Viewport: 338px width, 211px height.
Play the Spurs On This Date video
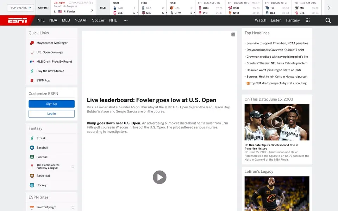pos(277,122)
